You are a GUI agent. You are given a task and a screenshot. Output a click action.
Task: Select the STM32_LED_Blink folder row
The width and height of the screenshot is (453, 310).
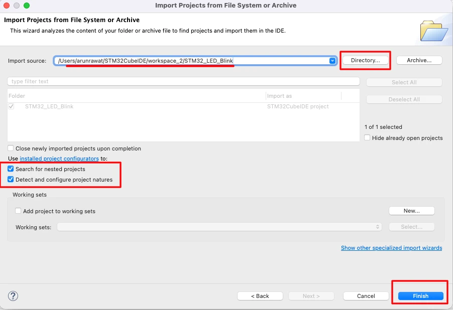point(183,106)
